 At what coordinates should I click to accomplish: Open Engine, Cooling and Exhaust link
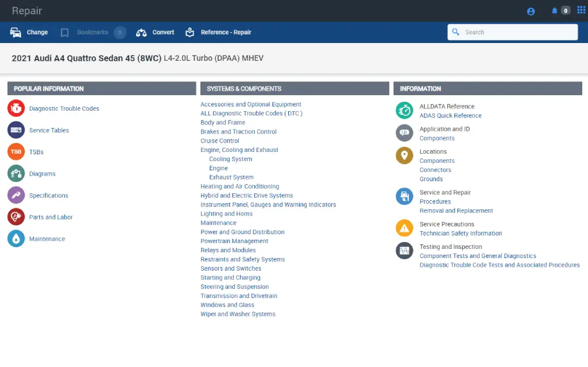pyautogui.click(x=239, y=150)
